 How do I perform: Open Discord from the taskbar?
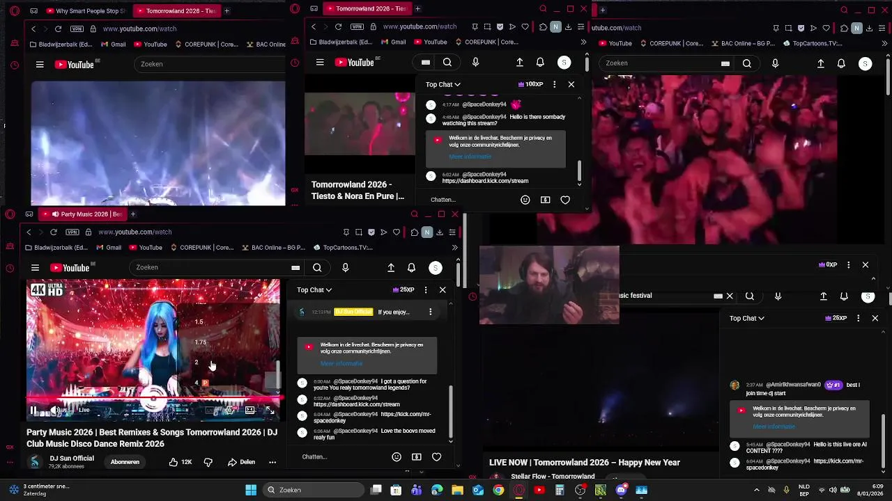[621, 490]
